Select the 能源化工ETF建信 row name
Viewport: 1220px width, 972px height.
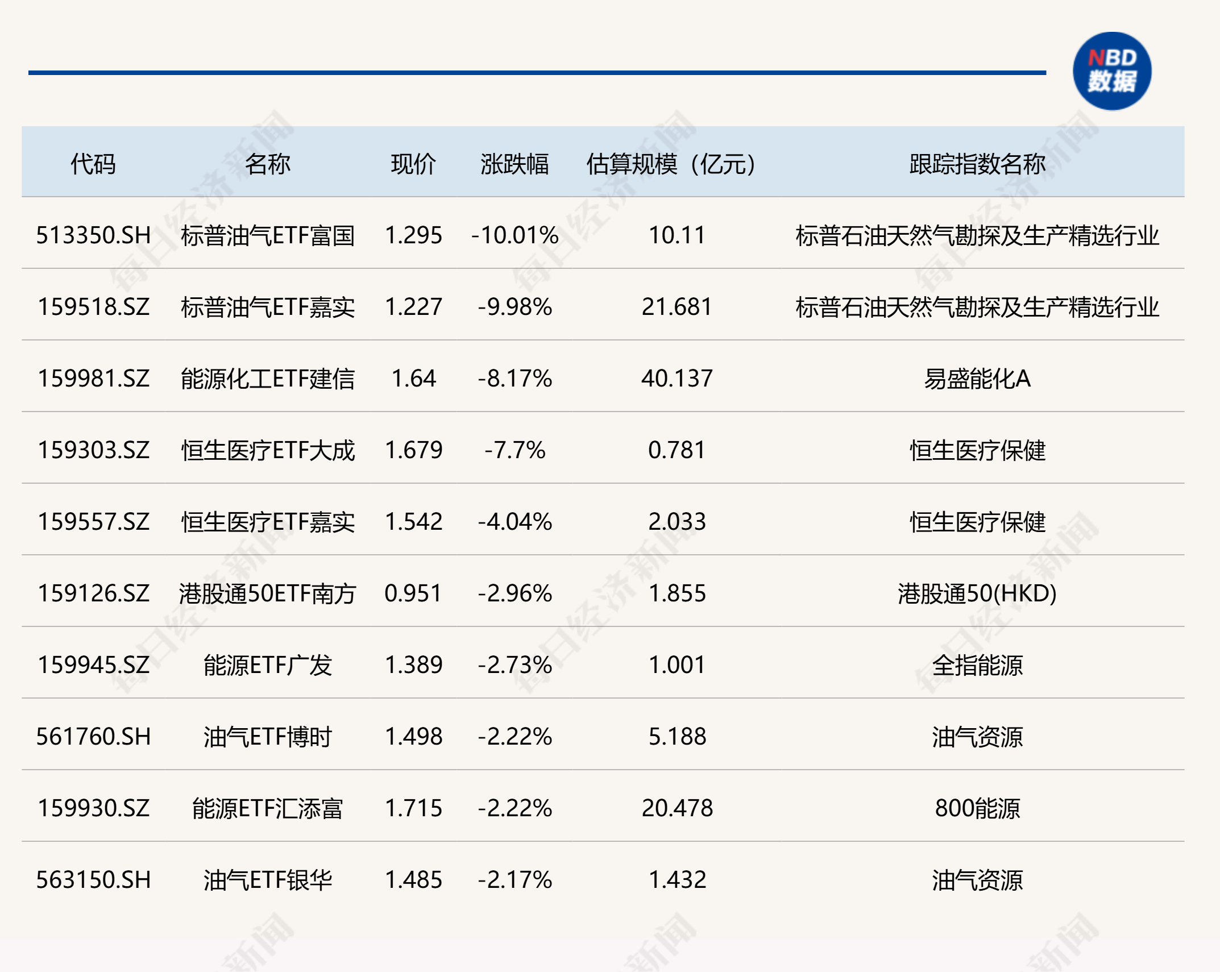(x=267, y=379)
